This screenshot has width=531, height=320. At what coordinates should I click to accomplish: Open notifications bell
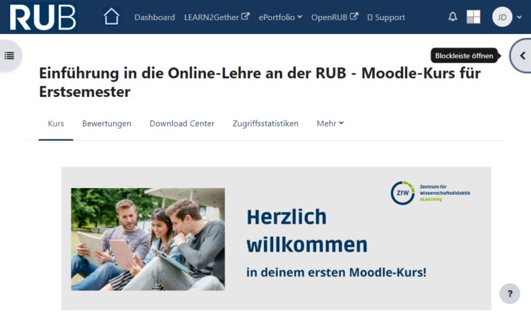click(x=453, y=17)
